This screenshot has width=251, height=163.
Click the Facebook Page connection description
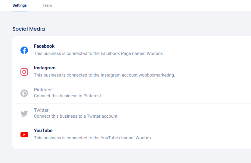[x=99, y=53]
